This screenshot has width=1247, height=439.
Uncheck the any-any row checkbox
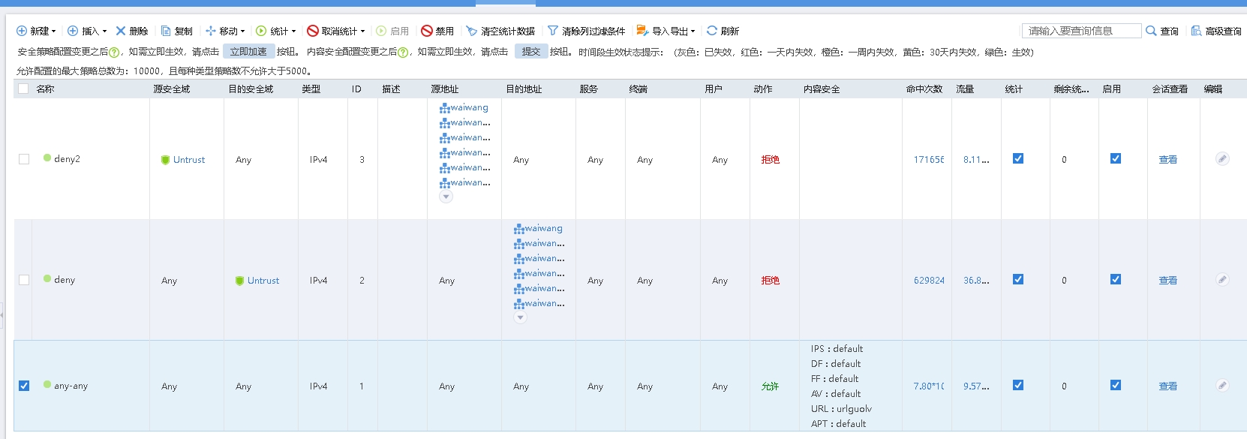[x=24, y=386]
